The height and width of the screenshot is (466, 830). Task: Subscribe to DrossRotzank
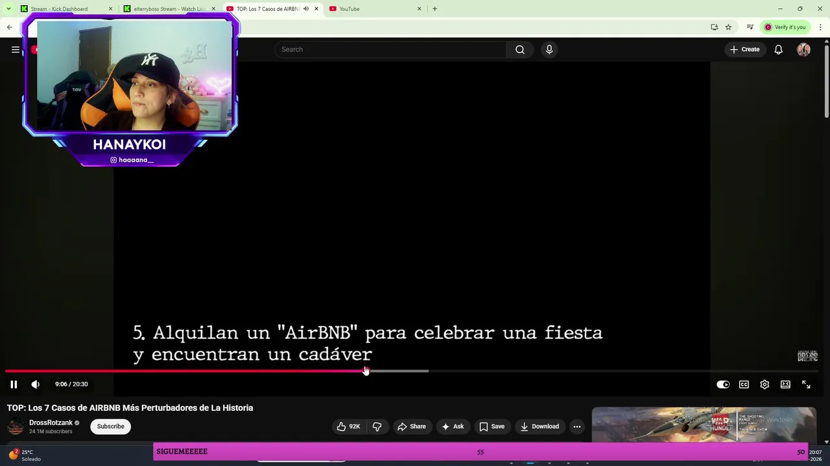[x=111, y=427]
